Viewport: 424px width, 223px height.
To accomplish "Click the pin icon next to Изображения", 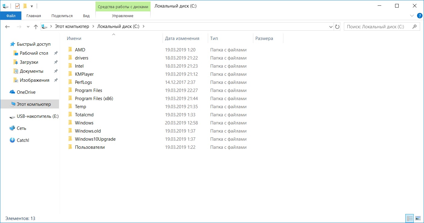I will click(x=56, y=80).
